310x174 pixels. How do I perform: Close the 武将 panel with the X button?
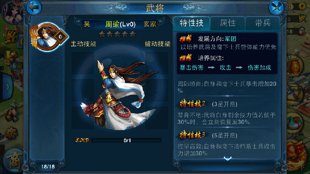coord(276,8)
